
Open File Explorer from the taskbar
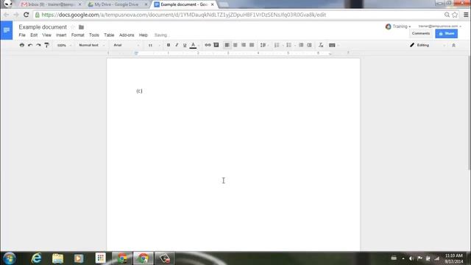pos(57,258)
